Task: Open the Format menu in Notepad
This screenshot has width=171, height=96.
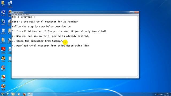Action: (20, 15)
